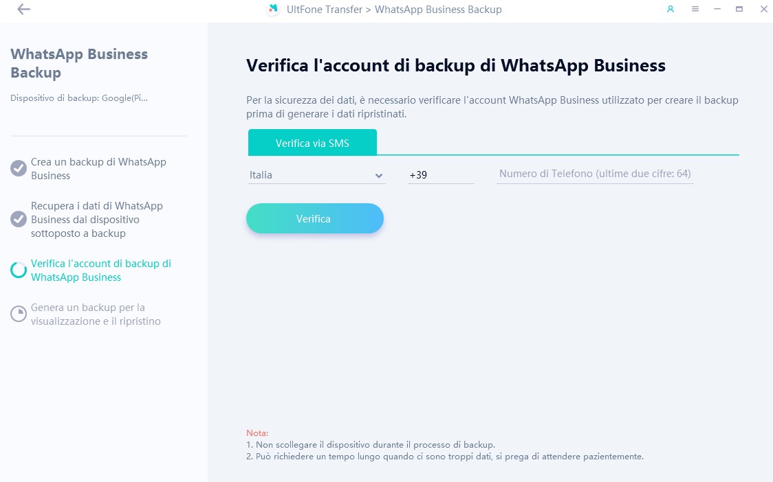The height and width of the screenshot is (482, 773).
Task: Select step Genera un backup per la visualizzazione
Action: [x=96, y=314]
